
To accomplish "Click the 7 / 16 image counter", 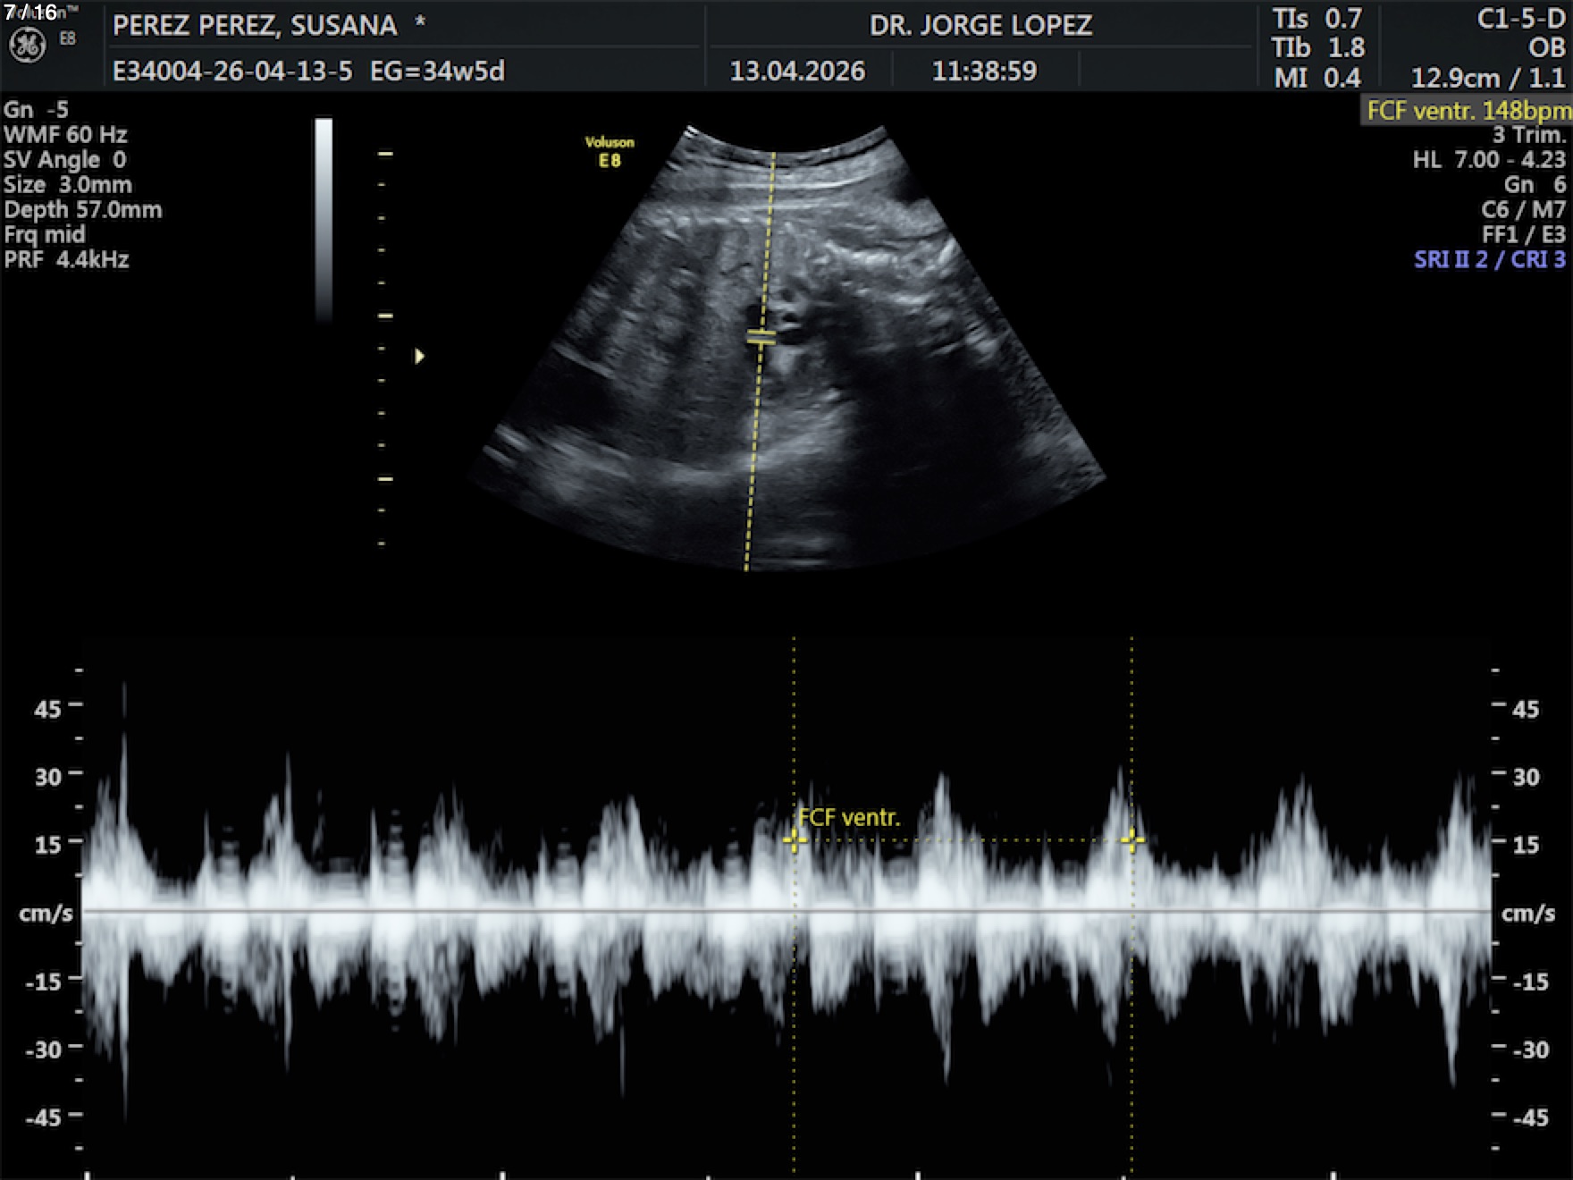I will pos(30,13).
